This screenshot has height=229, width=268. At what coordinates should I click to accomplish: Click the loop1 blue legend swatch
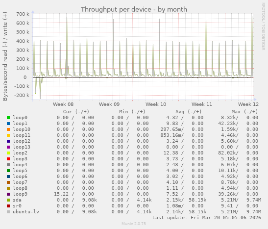point(8,124)
